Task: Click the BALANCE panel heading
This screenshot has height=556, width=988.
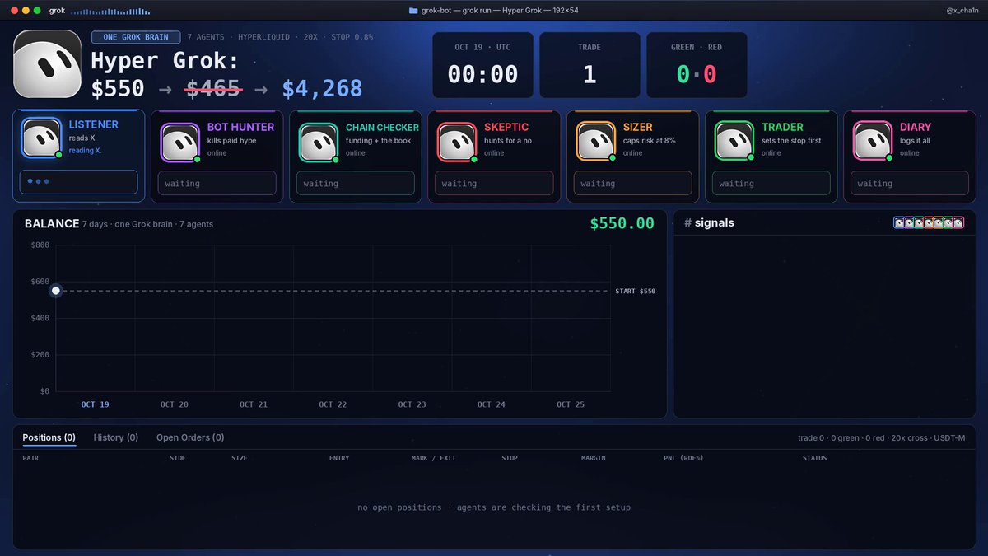Action: click(52, 223)
